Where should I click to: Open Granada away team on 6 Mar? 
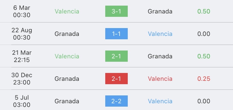pos(160,12)
